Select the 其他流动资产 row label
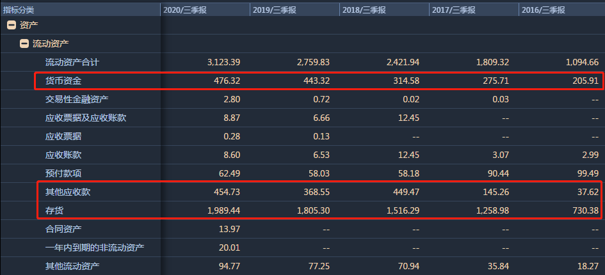 72,266
